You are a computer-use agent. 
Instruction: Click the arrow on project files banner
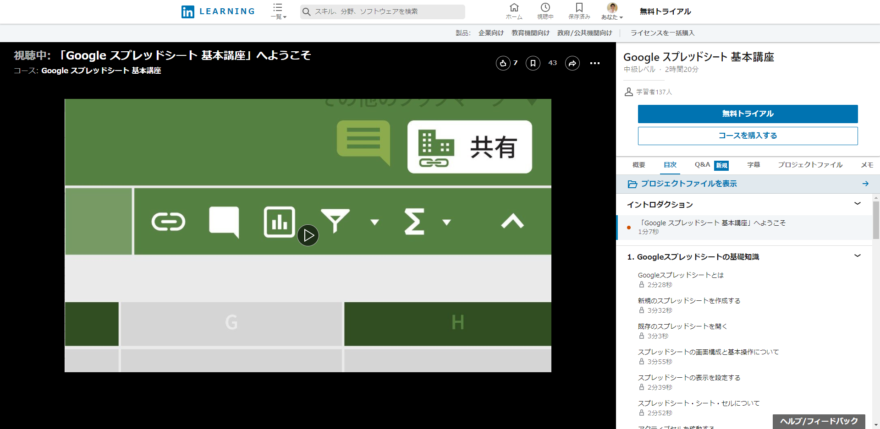[865, 184]
